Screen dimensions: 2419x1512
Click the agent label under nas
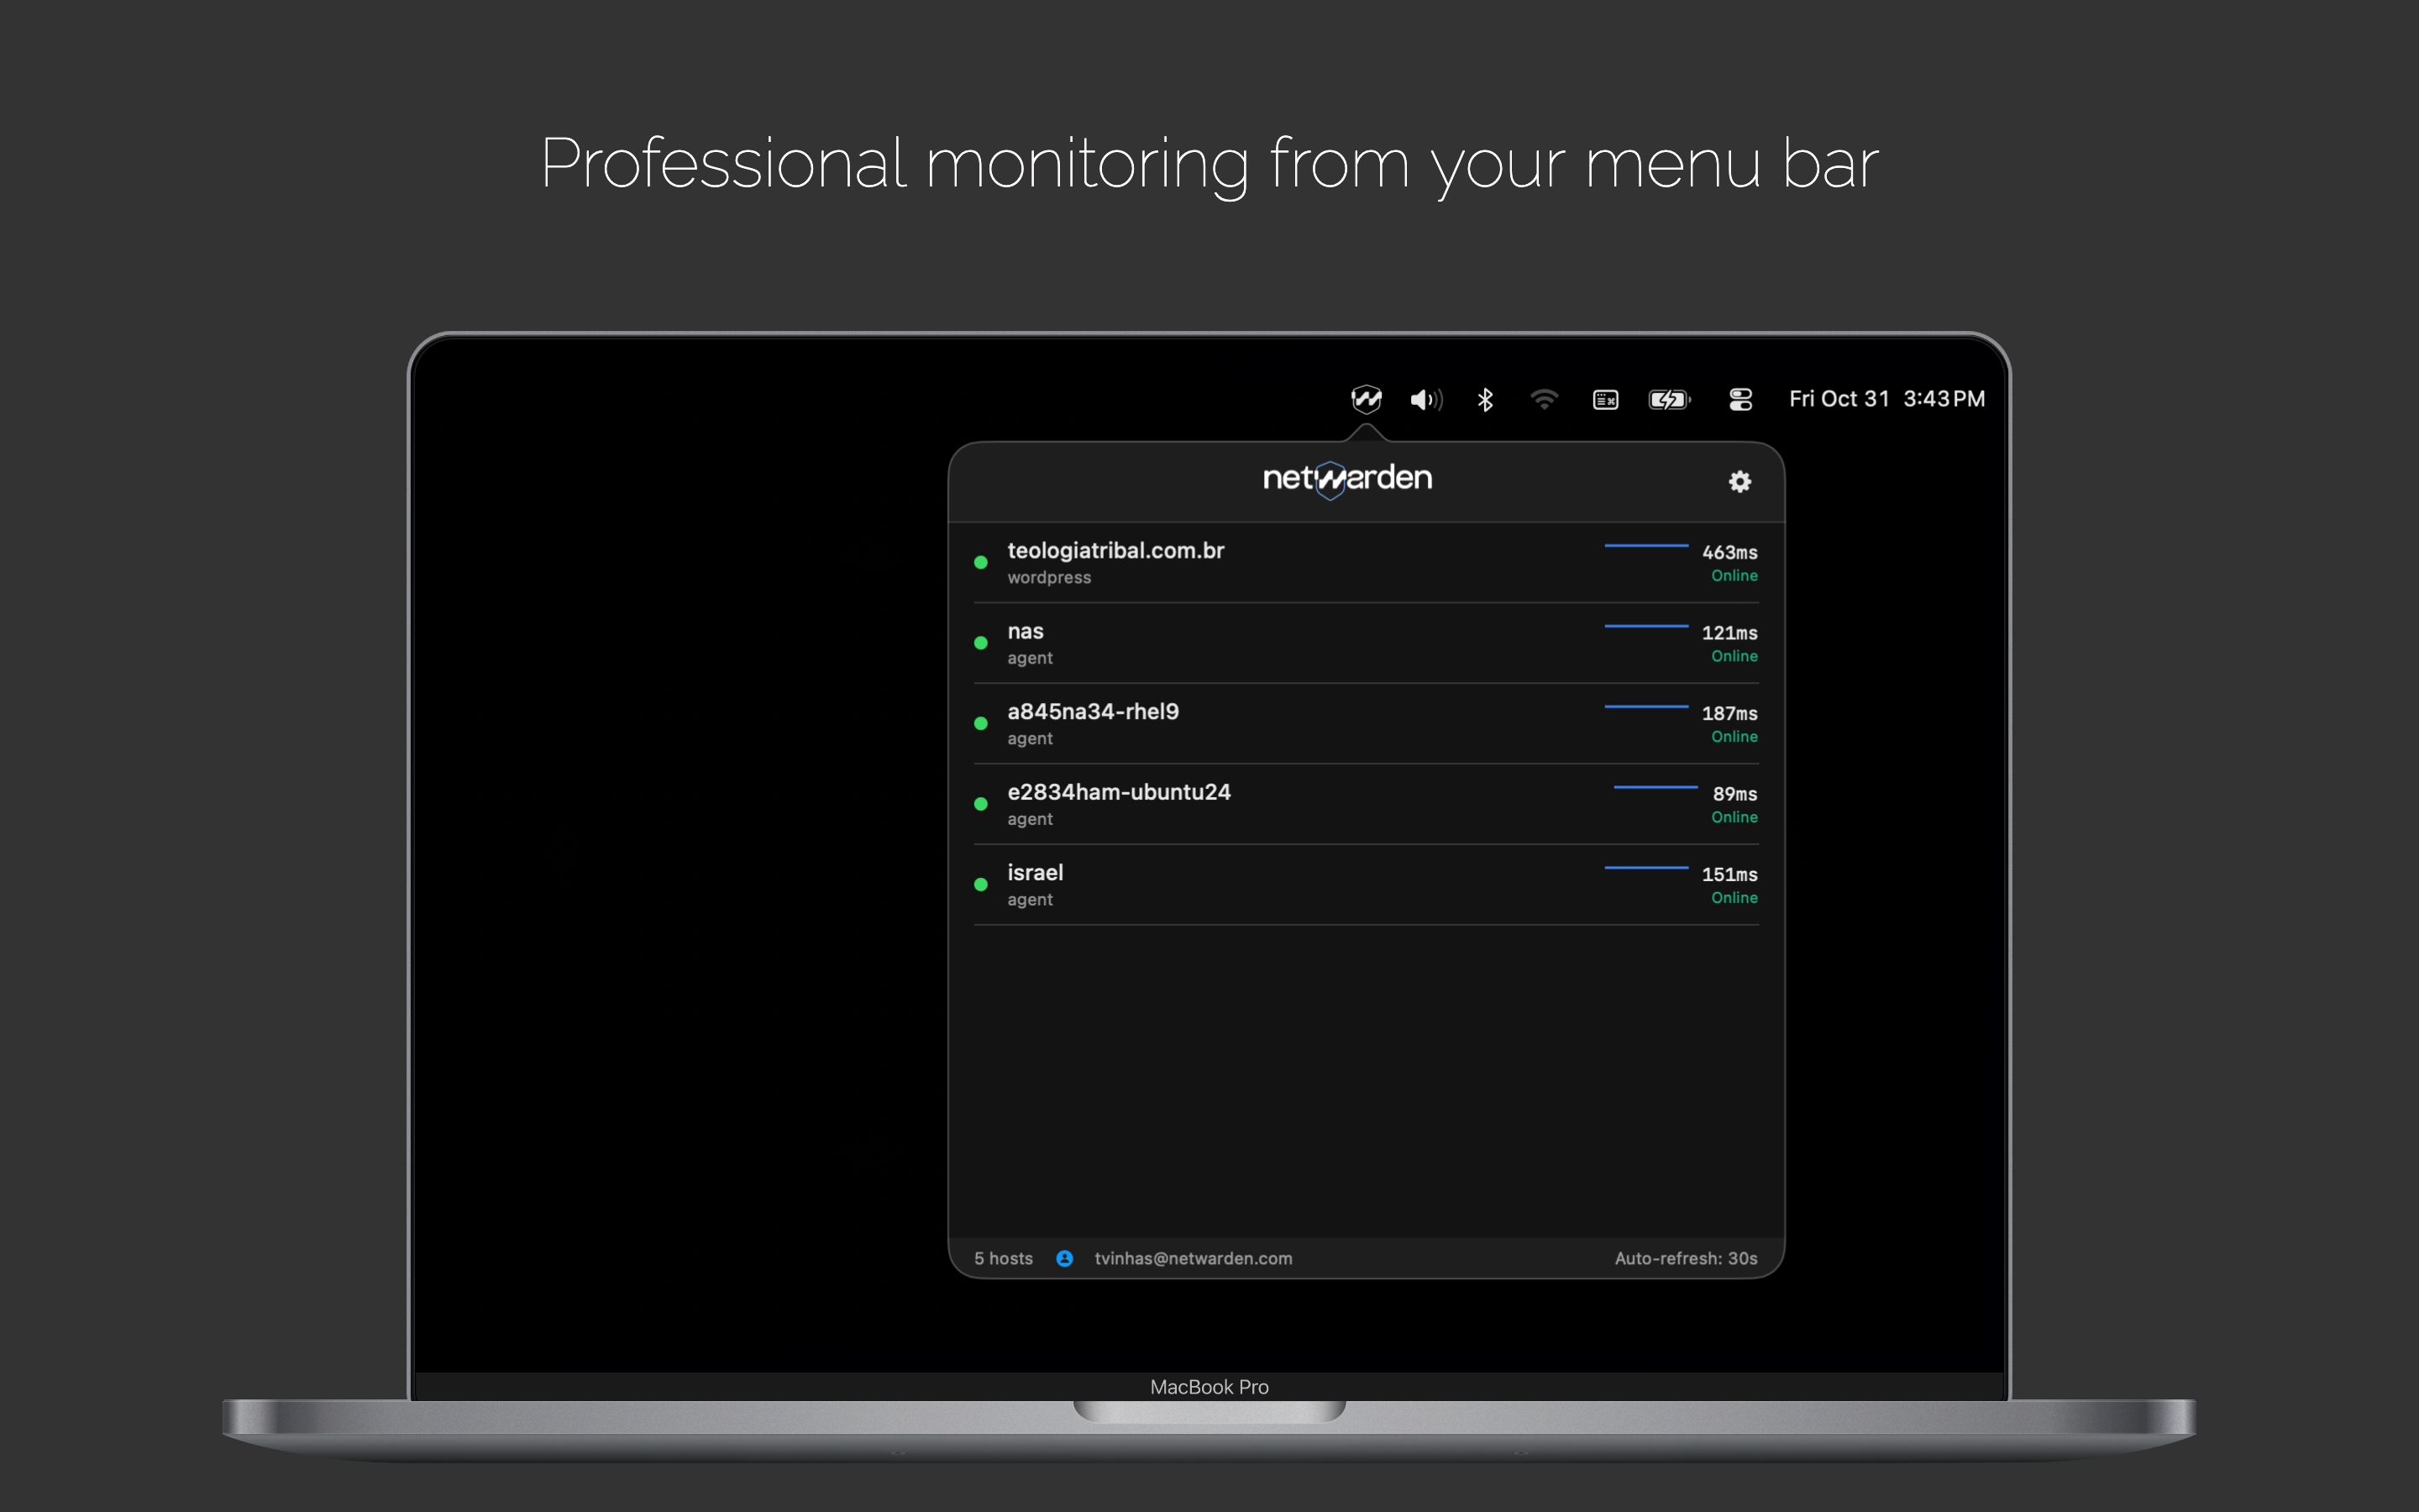[1030, 658]
